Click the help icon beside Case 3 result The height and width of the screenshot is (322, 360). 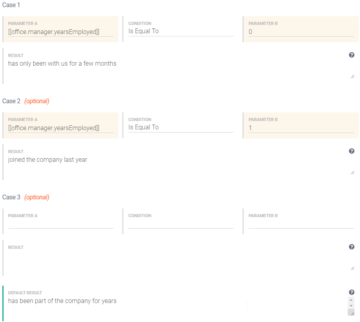click(x=351, y=246)
